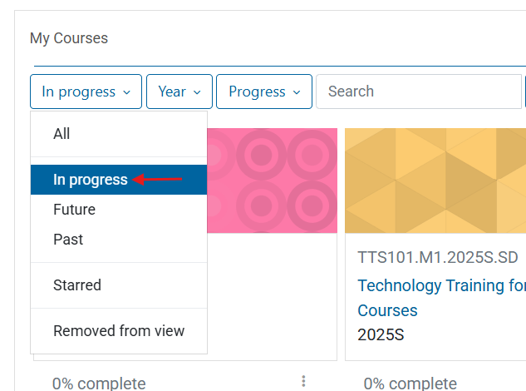Image resolution: width=526 pixels, height=391 pixels.
Task: Expand the Progress sort dropdown
Action: click(x=263, y=92)
